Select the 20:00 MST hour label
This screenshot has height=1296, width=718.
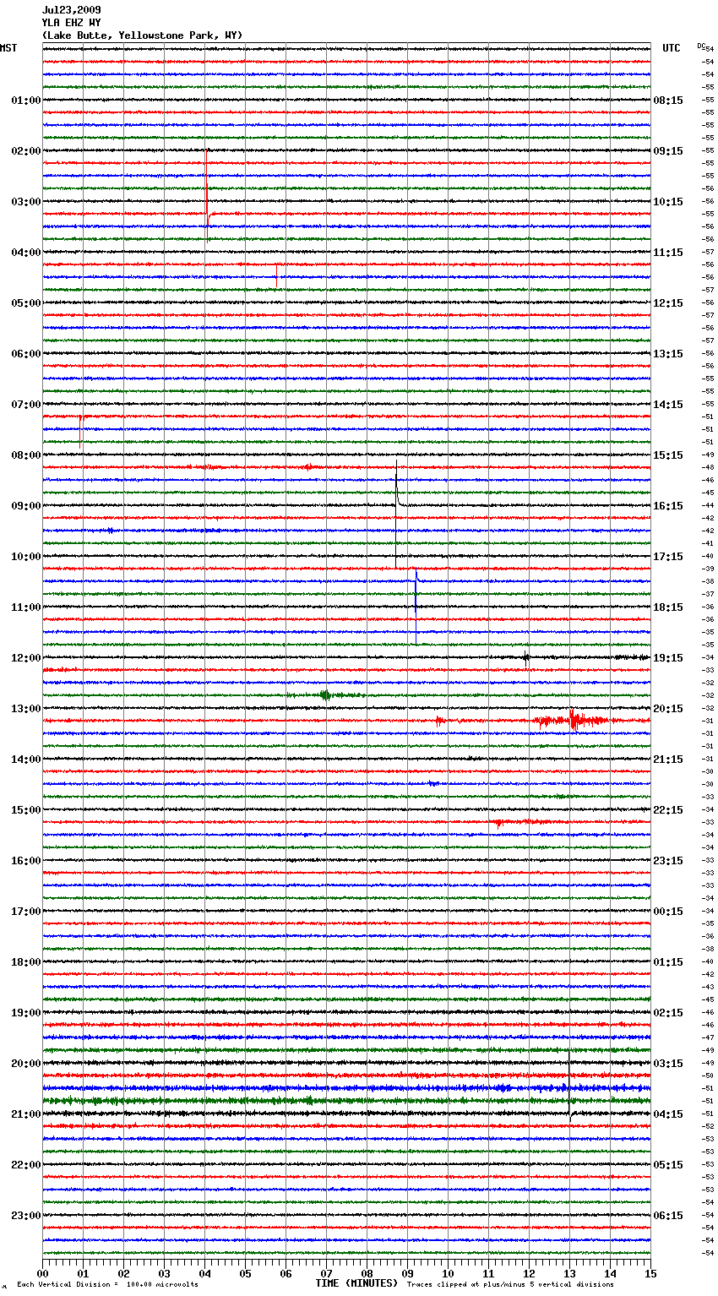[x=26, y=1064]
